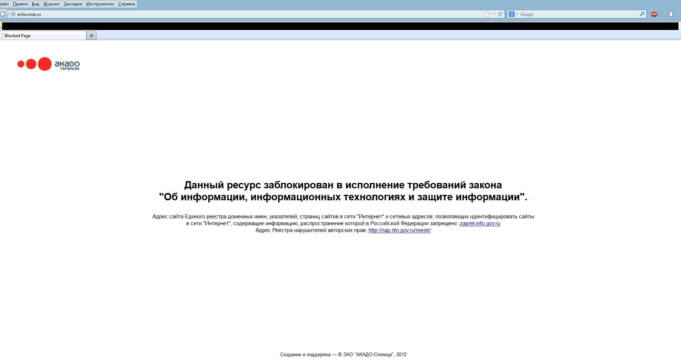
Task: Open the Downloads arrow button
Action: click(x=671, y=14)
